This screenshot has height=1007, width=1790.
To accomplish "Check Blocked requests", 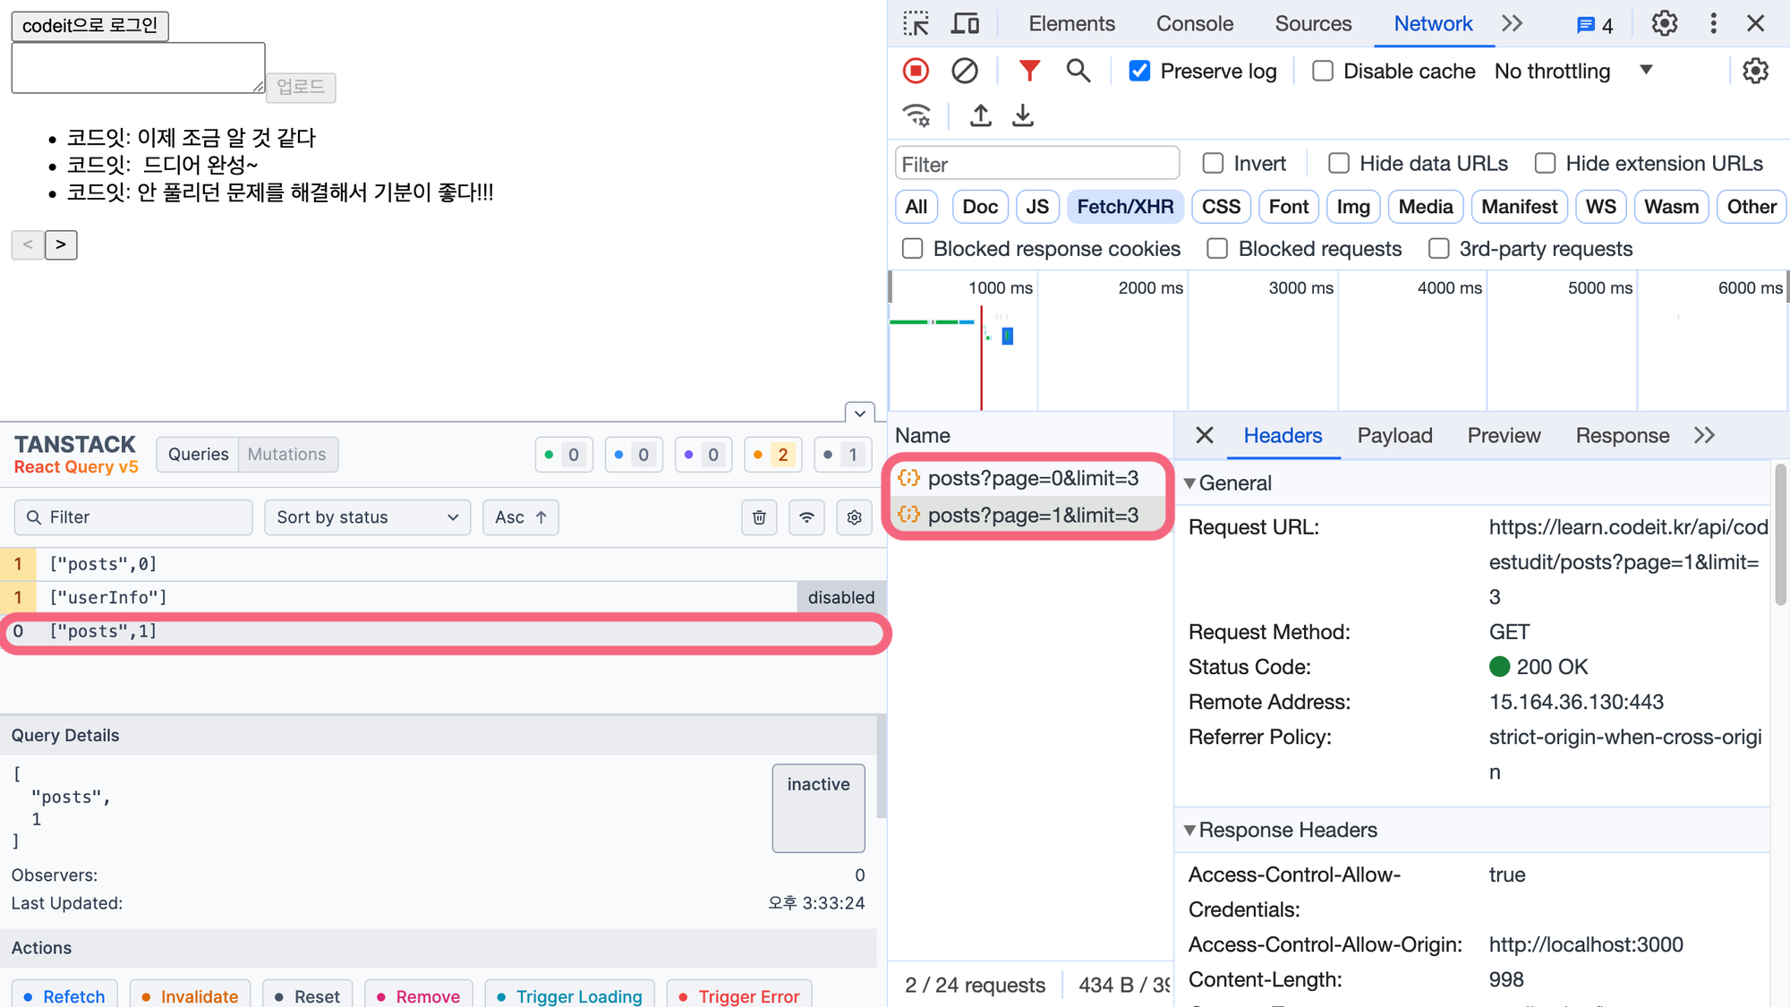I will 1217,249.
